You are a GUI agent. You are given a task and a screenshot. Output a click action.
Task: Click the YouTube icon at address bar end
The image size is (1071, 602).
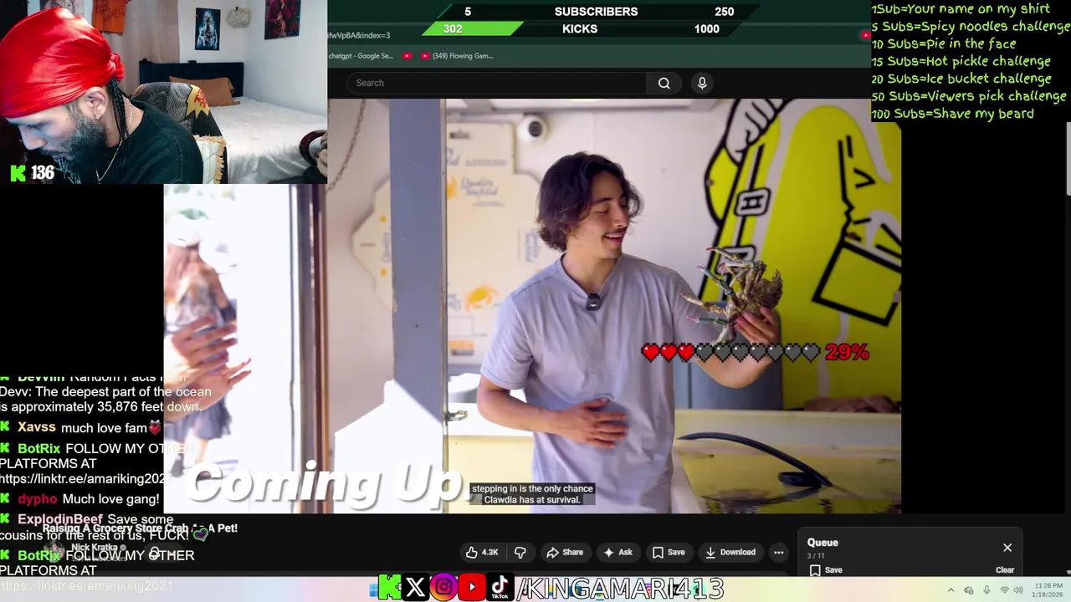pos(865,35)
